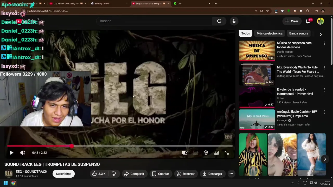Switch to theater mode

click(216, 153)
